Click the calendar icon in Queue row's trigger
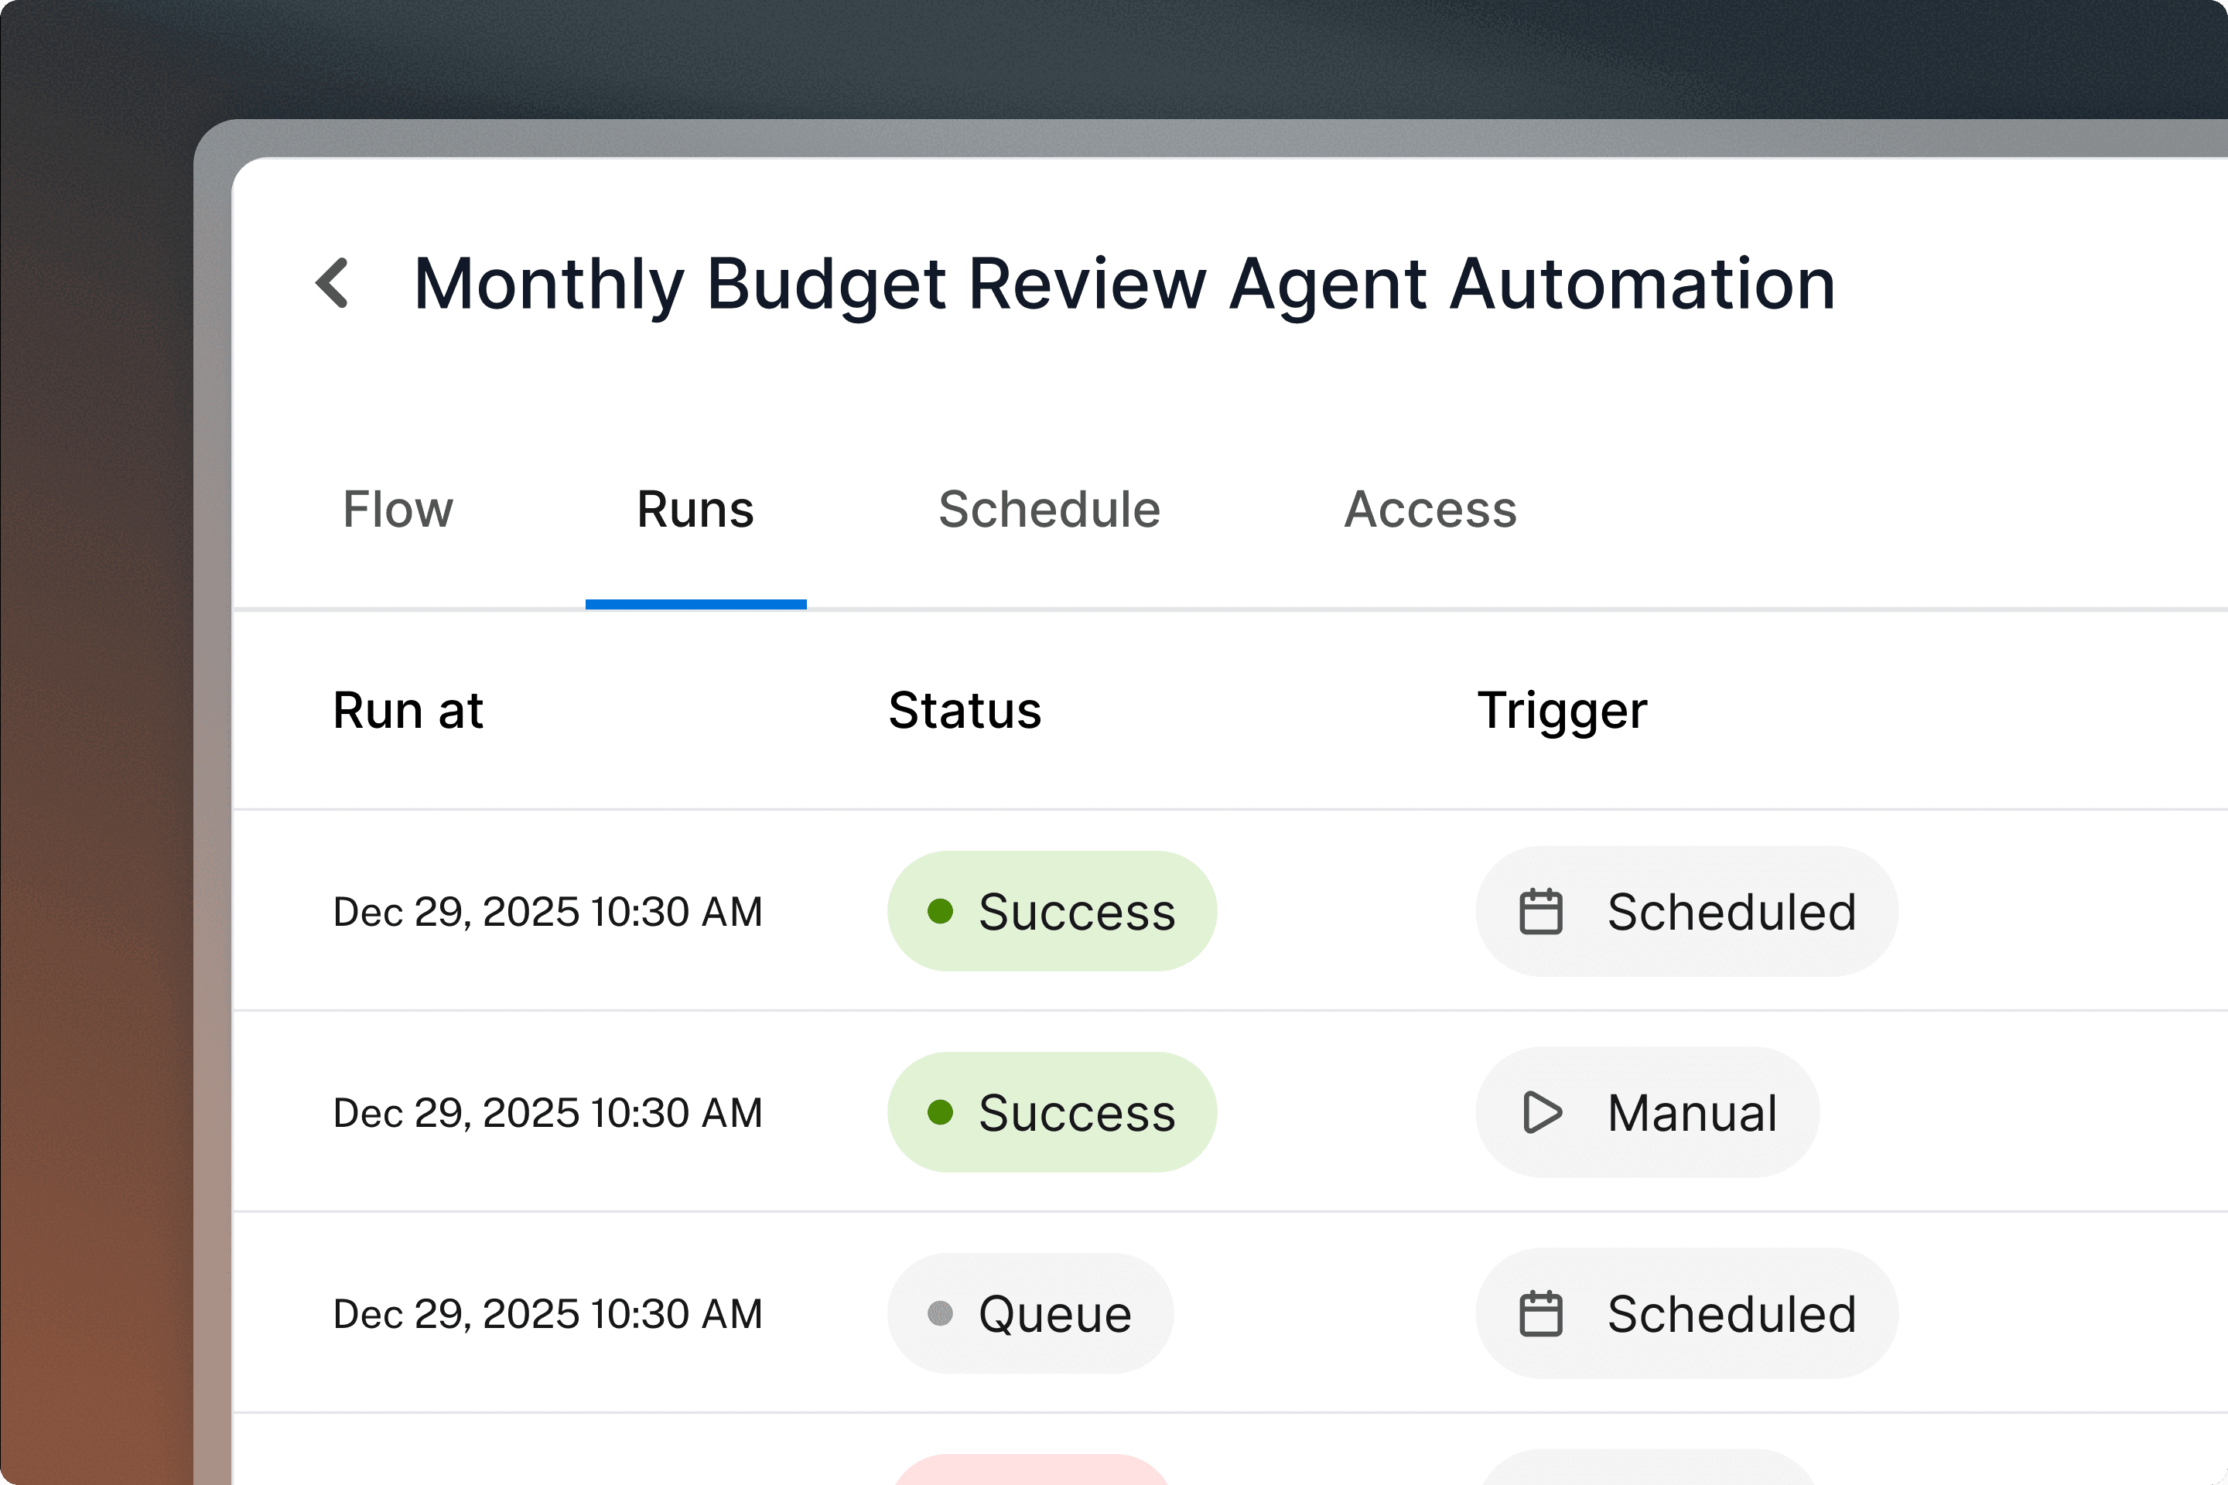The height and width of the screenshot is (1485, 2228). tap(1540, 1313)
